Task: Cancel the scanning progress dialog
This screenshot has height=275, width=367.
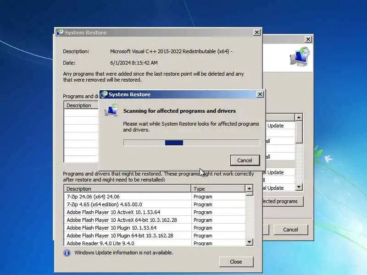Action: point(245,160)
